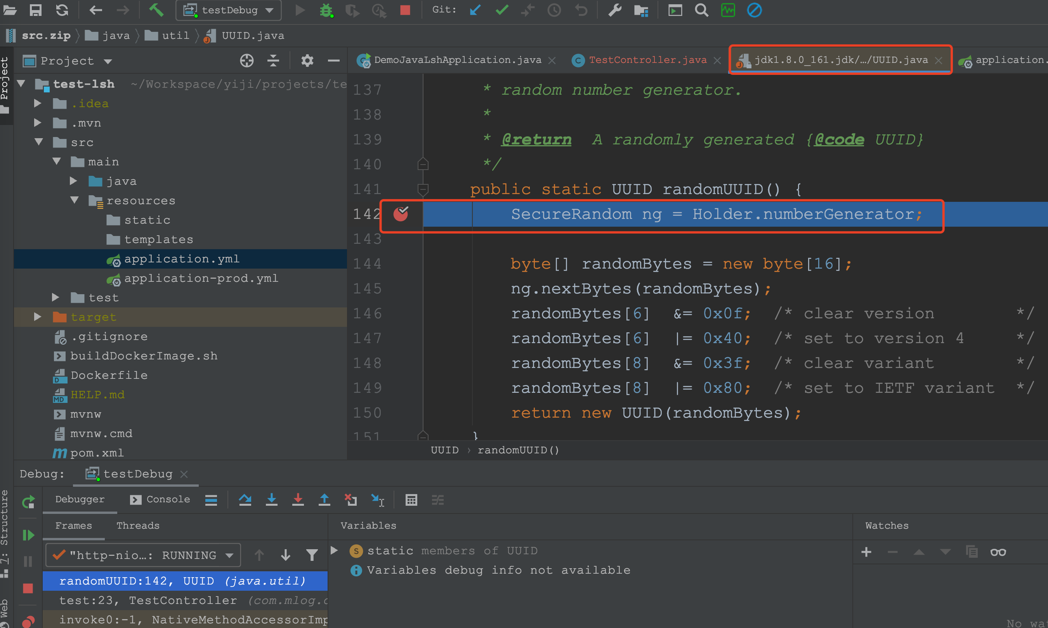Collapse test-lsh project root
The image size is (1048, 628).
(21, 84)
